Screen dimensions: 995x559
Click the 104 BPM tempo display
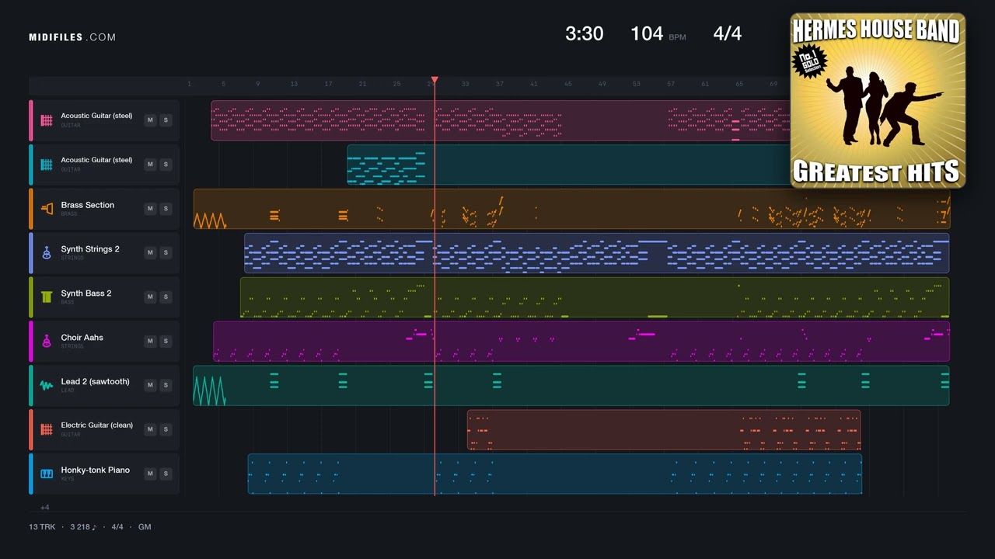coord(658,33)
